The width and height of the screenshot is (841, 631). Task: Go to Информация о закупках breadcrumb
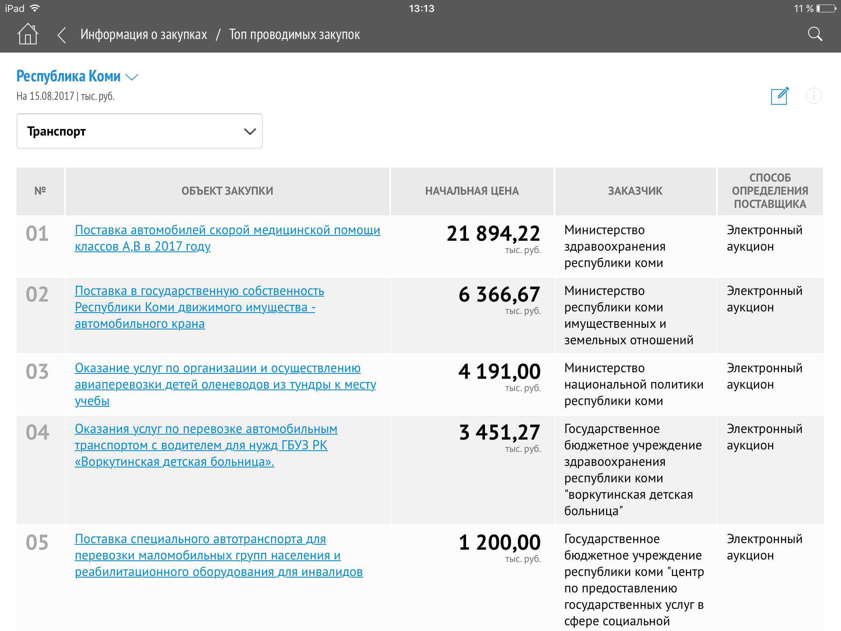(144, 35)
